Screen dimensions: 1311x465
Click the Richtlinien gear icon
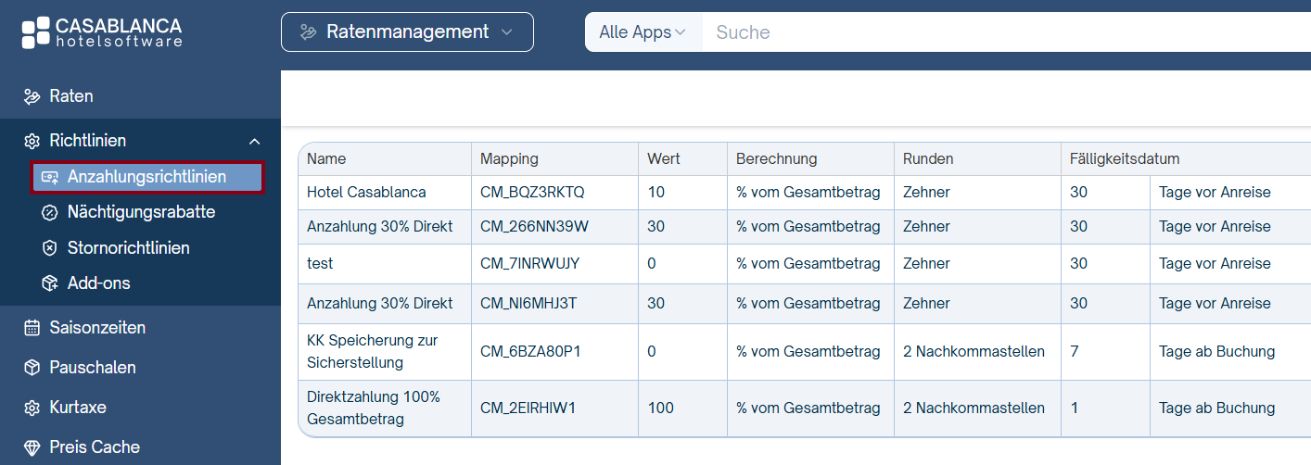click(x=32, y=141)
